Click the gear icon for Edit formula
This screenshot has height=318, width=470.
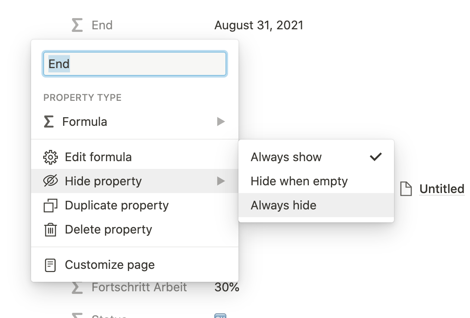coord(51,157)
